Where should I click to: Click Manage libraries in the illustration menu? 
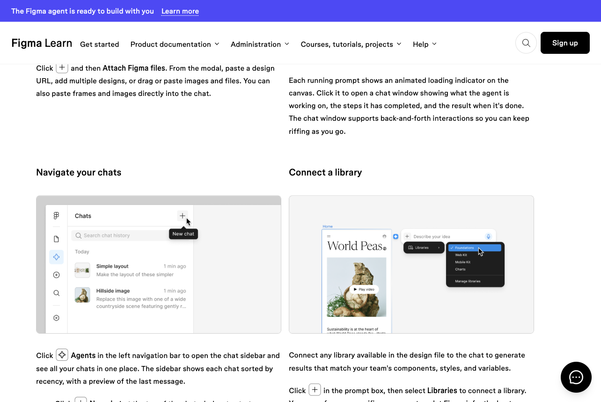click(468, 281)
